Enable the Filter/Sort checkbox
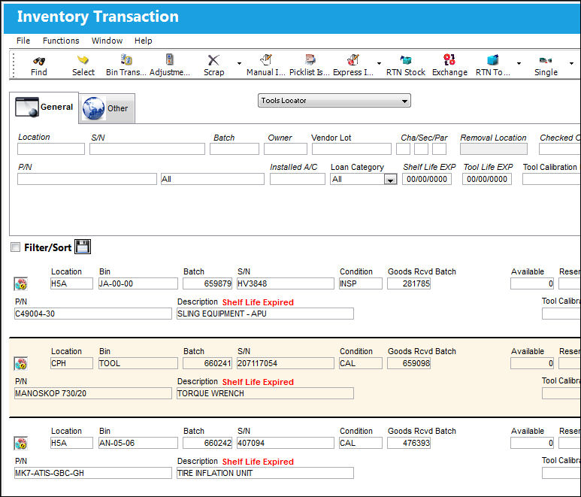Image resolution: width=581 pixels, height=497 pixels. tap(15, 247)
